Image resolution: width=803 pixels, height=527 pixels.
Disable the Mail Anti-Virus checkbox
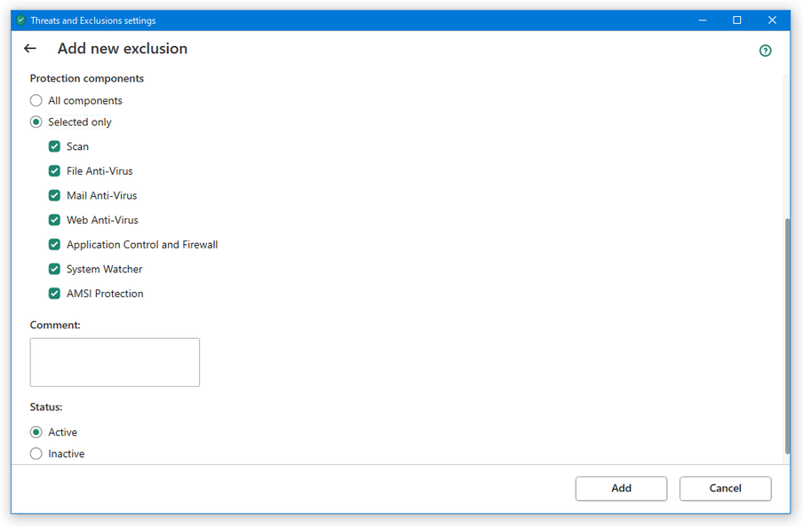[x=54, y=195]
